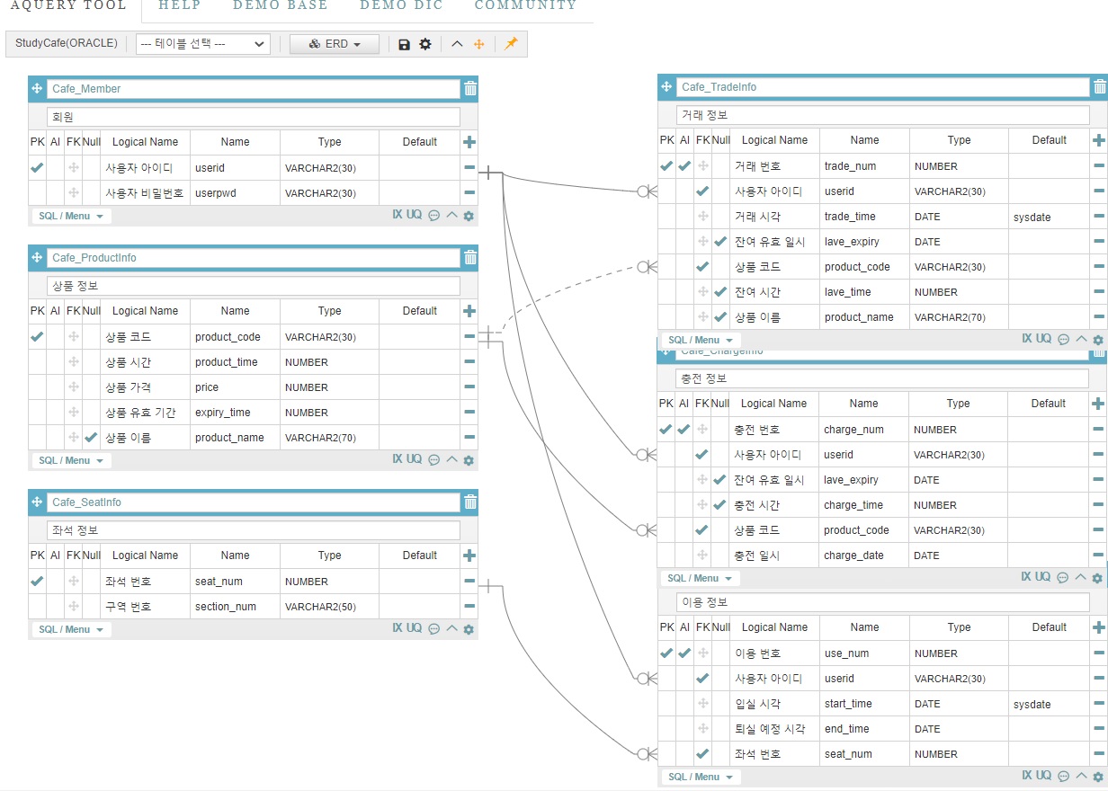Open settings gear in top toolbar
The image size is (1108, 791).
pyautogui.click(x=425, y=44)
